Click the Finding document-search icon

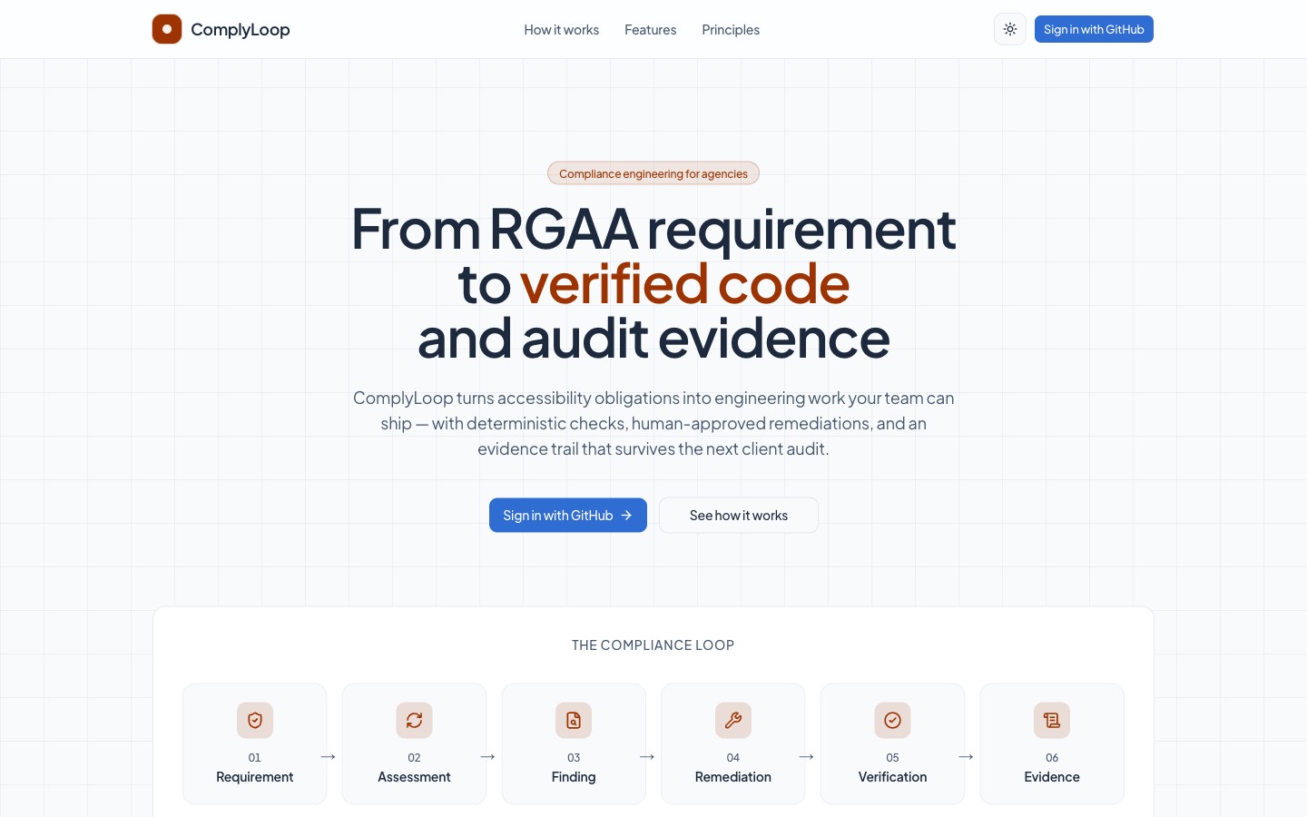tap(574, 720)
